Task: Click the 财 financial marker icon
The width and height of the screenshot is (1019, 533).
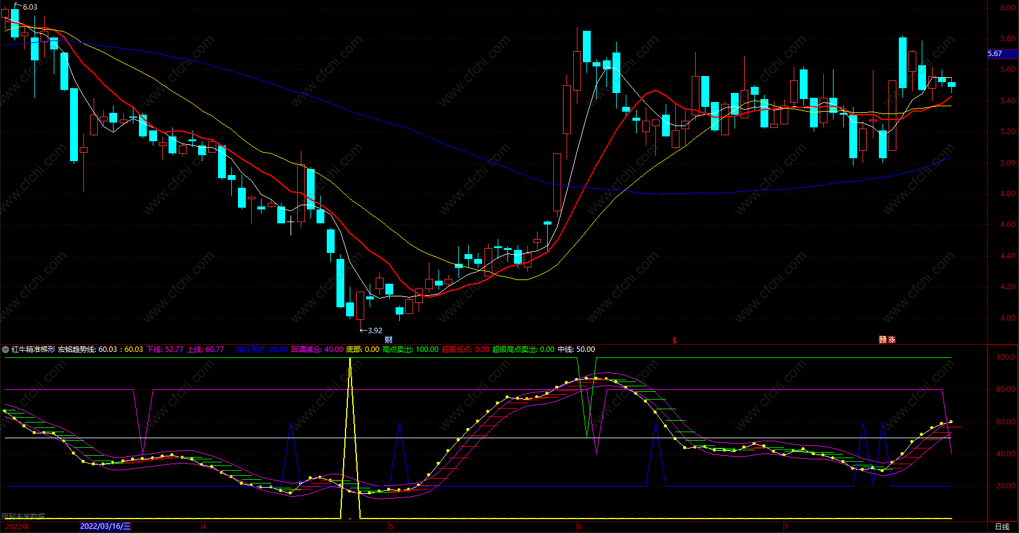Action: coord(388,340)
